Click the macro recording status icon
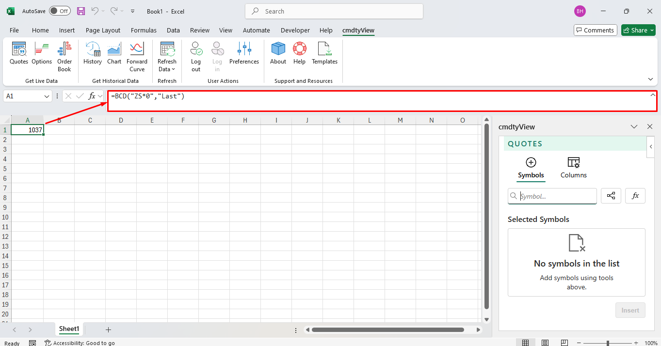 point(32,343)
